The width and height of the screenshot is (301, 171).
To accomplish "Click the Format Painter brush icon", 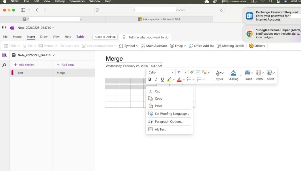I will [192, 72].
